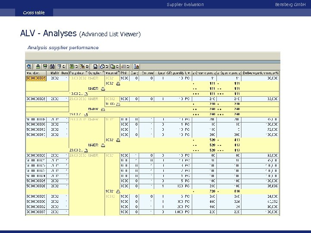Collapse the posting date subtotal row showing 111

(86, 94)
